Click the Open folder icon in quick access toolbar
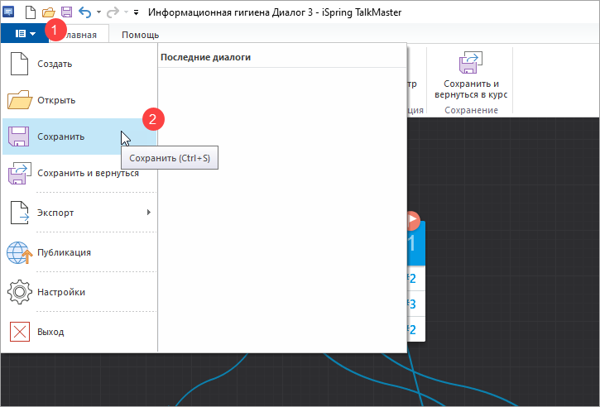The height and width of the screenshot is (407, 600). point(49,12)
